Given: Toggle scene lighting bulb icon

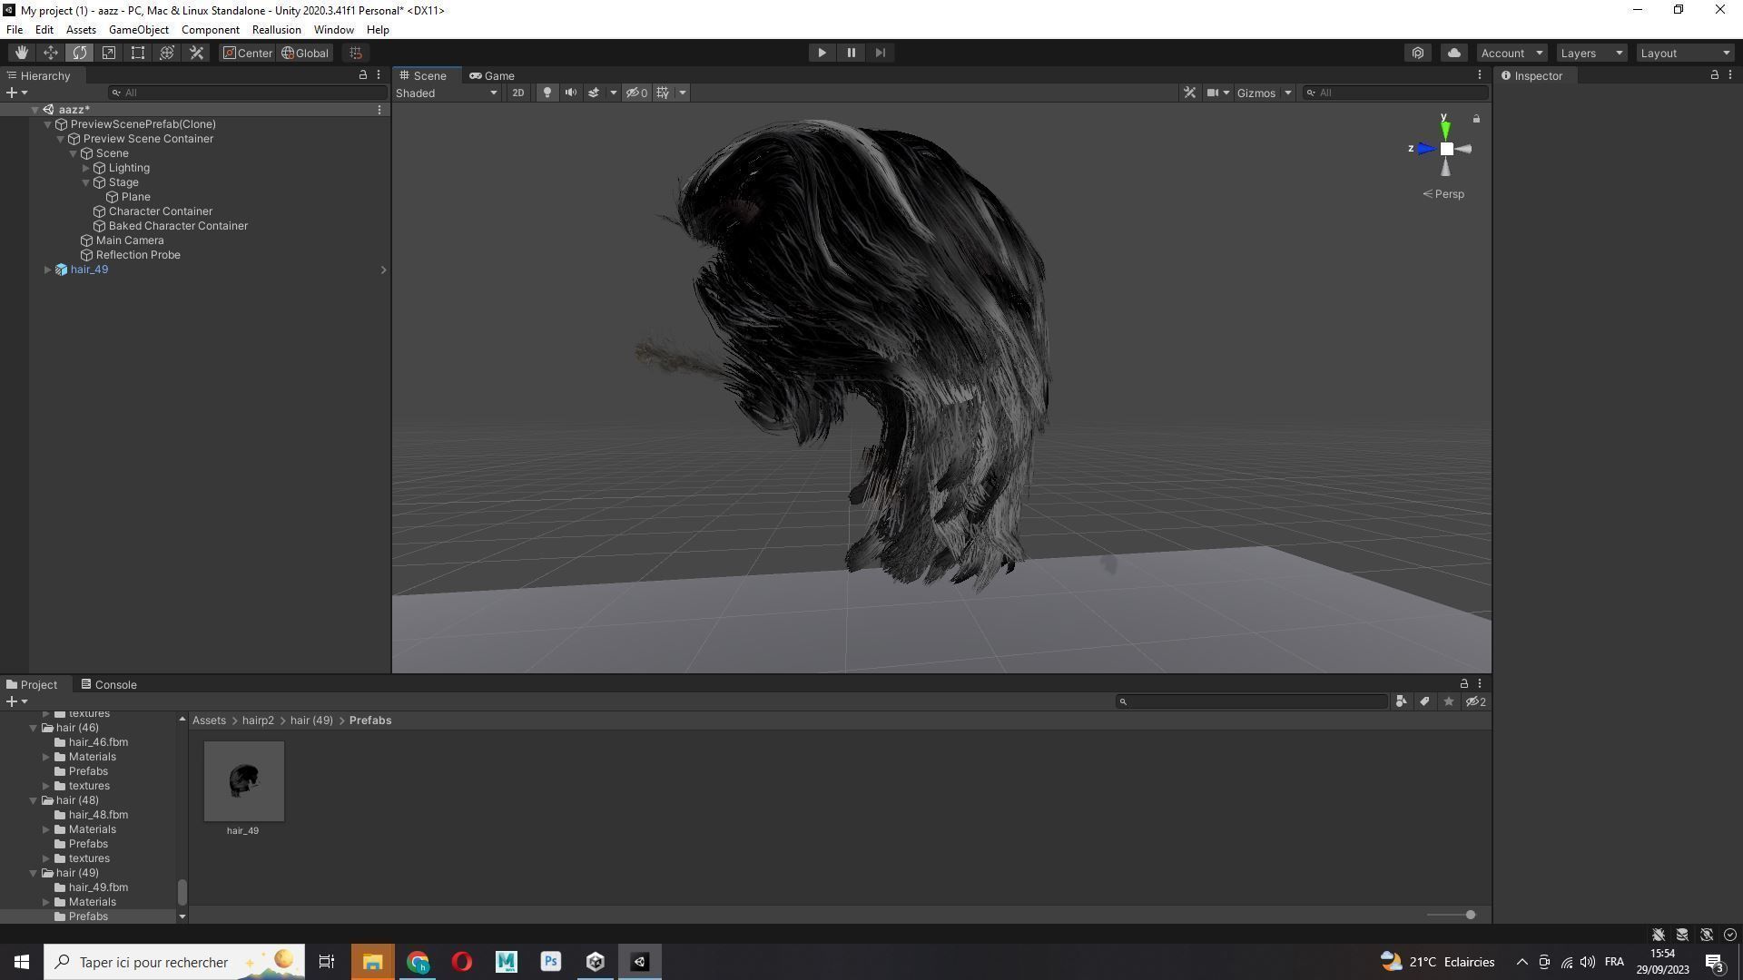Looking at the screenshot, I should 547,93.
